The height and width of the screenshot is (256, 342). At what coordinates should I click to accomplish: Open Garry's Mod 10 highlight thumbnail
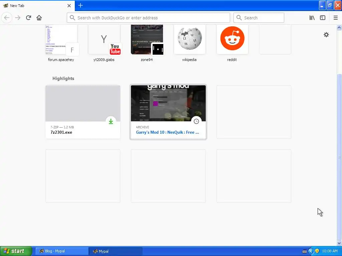pos(168,103)
